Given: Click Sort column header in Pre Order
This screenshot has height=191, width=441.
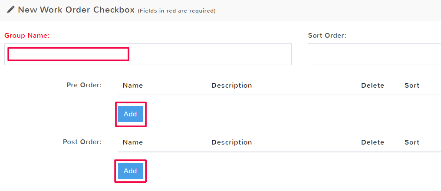Looking at the screenshot, I should point(411,86).
